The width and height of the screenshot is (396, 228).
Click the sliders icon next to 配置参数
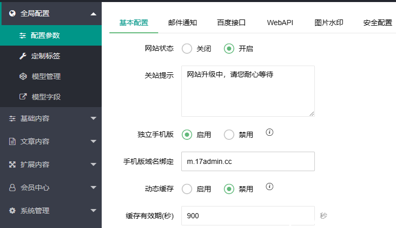(23, 36)
